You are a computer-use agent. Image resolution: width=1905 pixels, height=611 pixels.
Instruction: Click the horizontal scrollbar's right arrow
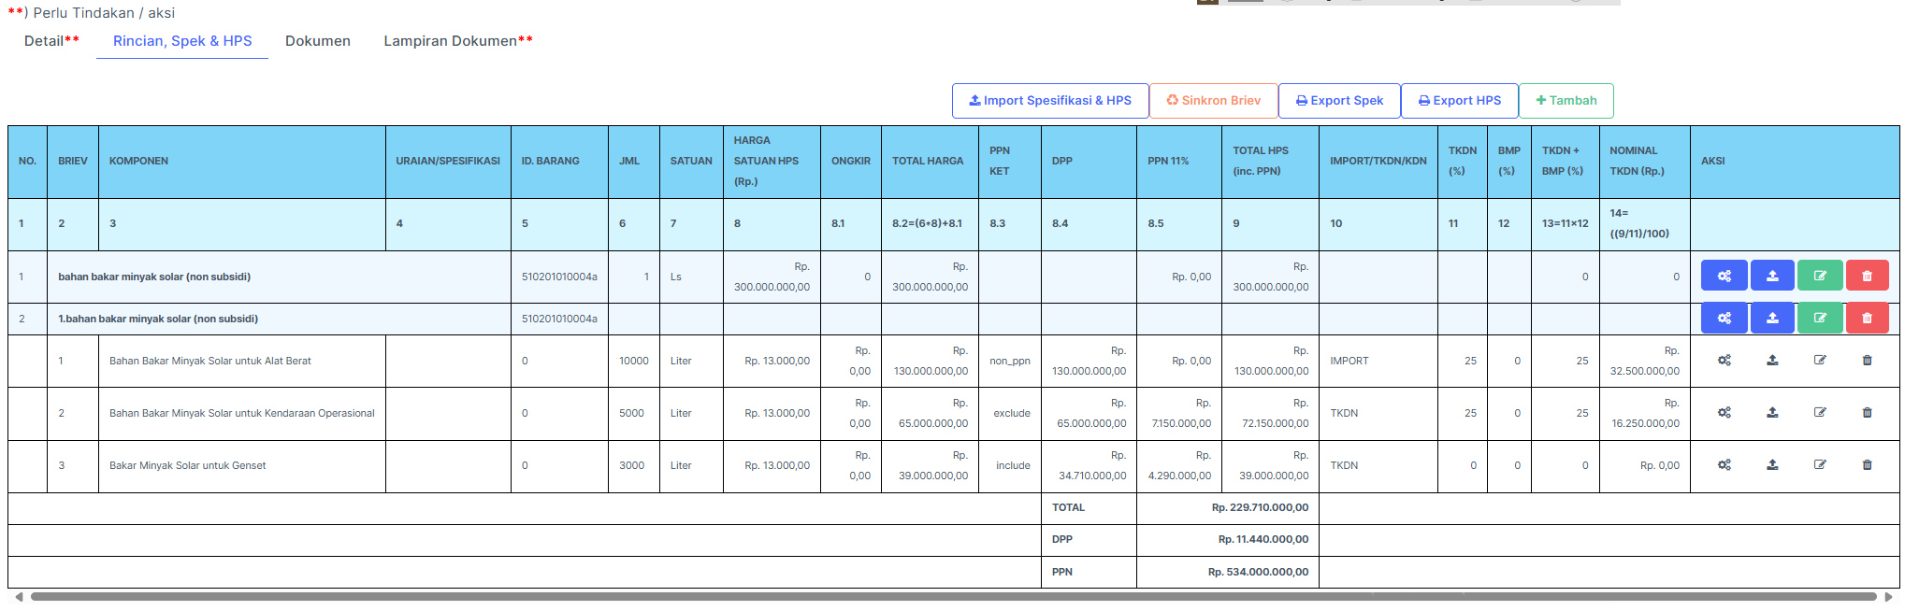tap(1888, 597)
